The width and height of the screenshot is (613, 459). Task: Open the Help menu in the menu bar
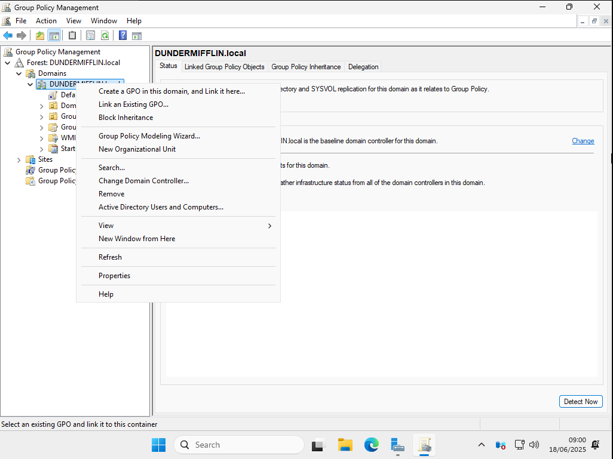coord(134,21)
